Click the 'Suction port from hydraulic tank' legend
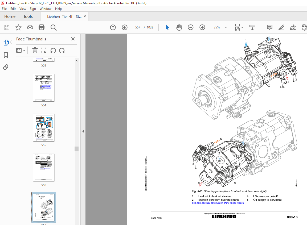The height and width of the screenshot is (225, 307). coord(219,200)
